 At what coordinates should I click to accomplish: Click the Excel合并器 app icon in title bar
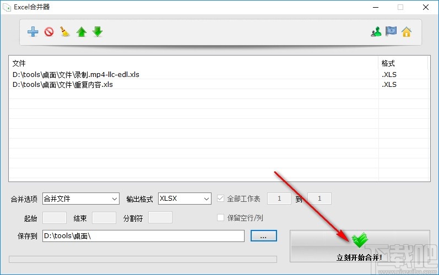coord(7,7)
